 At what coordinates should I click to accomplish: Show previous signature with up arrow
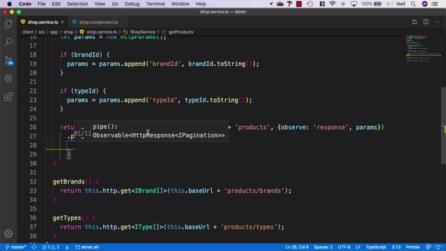(x=82, y=128)
